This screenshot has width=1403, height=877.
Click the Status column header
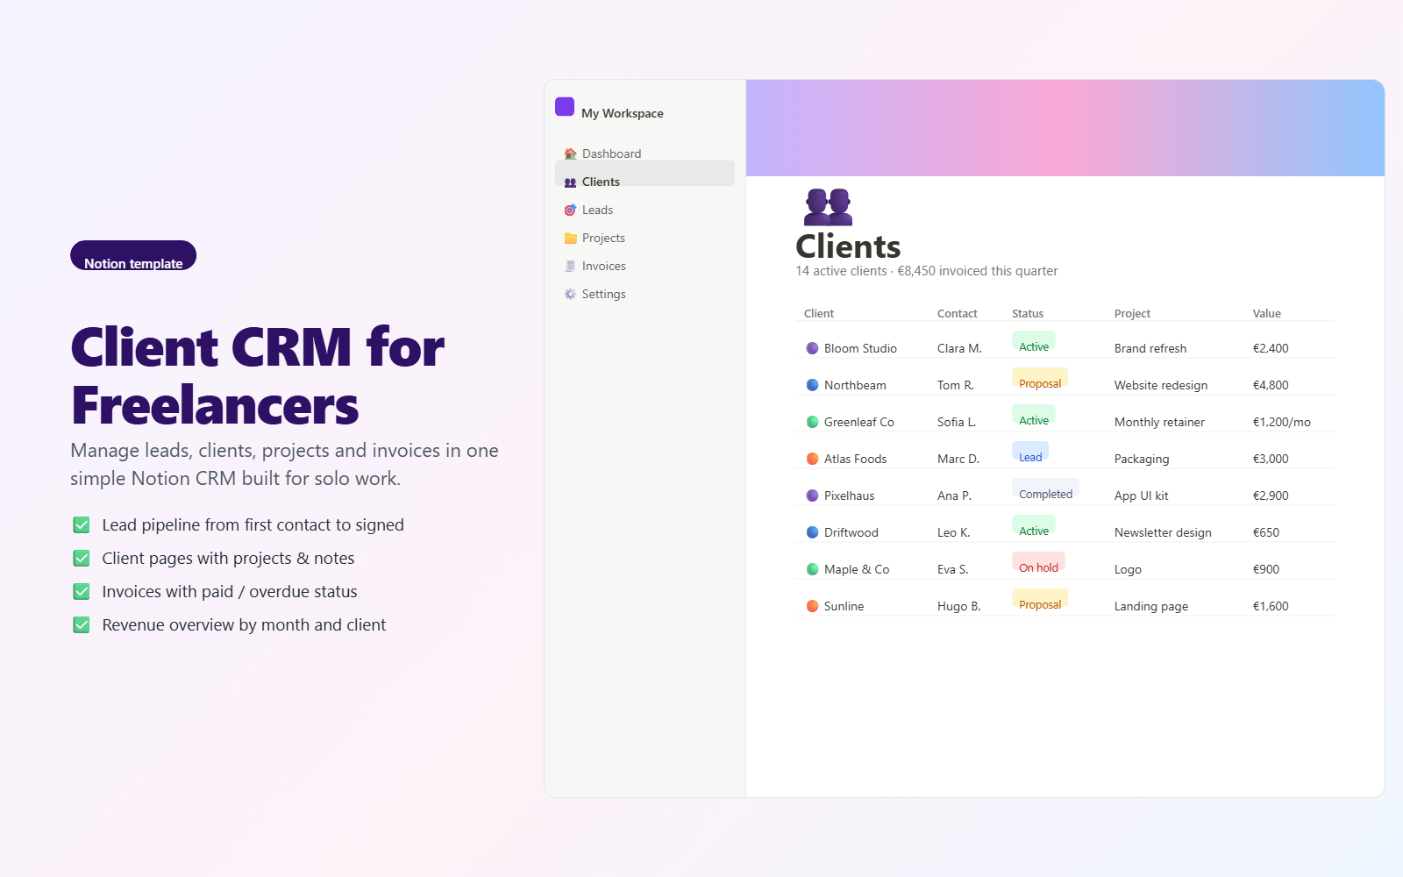(1028, 313)
